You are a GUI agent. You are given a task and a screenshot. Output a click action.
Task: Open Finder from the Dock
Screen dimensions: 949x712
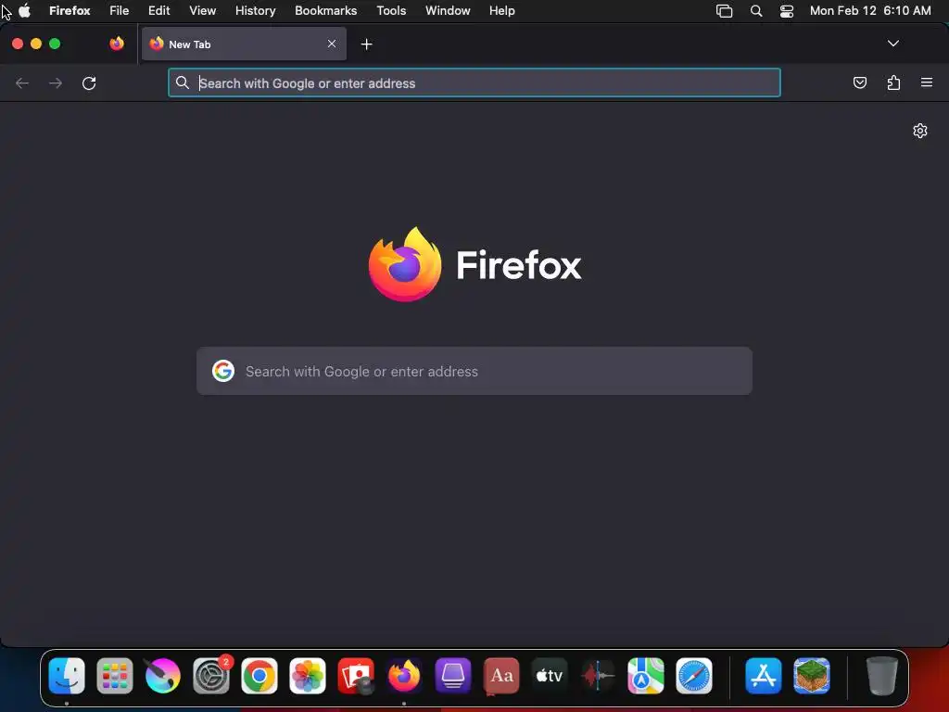coord(67,676)
